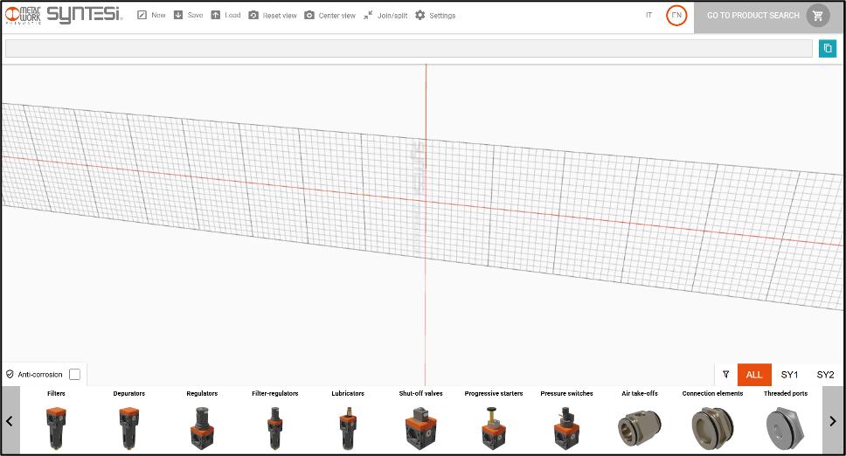This screenshot has height=456, width=846.
Task: Click the New configuration icon
Action: pos(142,16)
